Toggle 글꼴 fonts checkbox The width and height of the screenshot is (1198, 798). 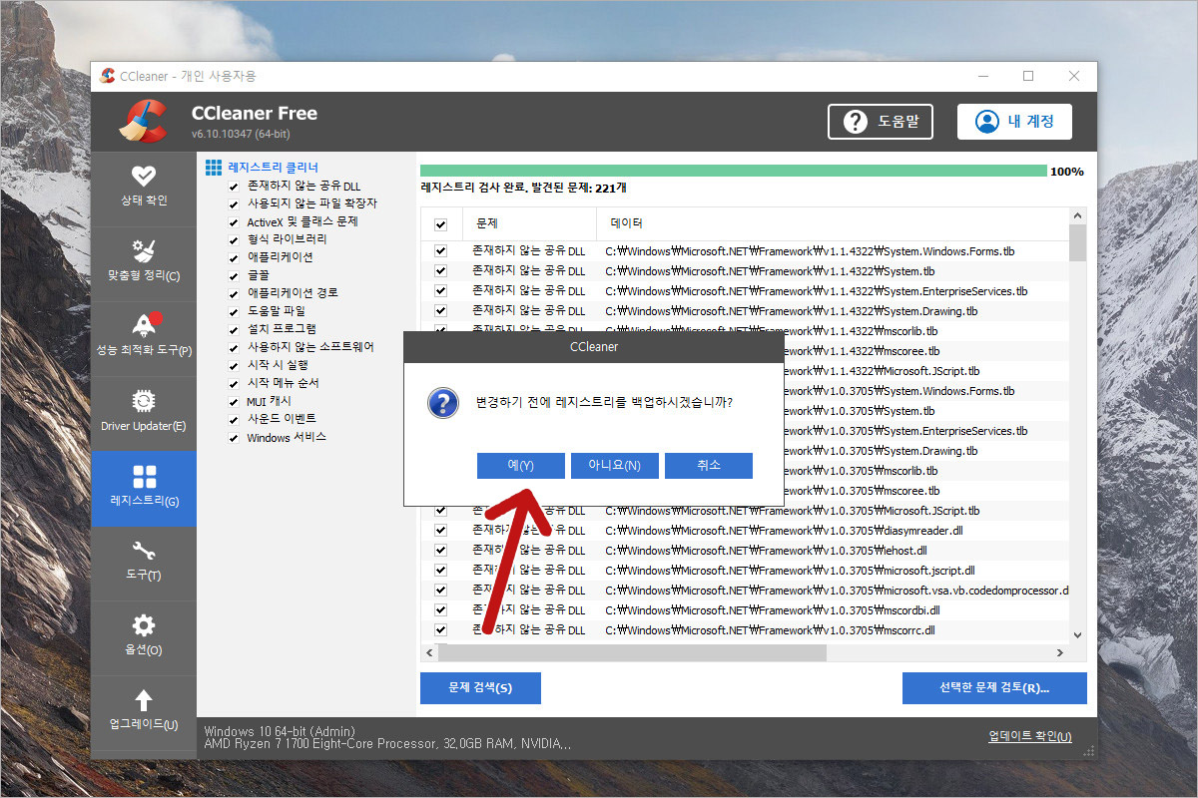point(233,275)
